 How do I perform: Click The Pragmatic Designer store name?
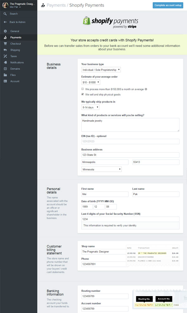tap(22, 4)
